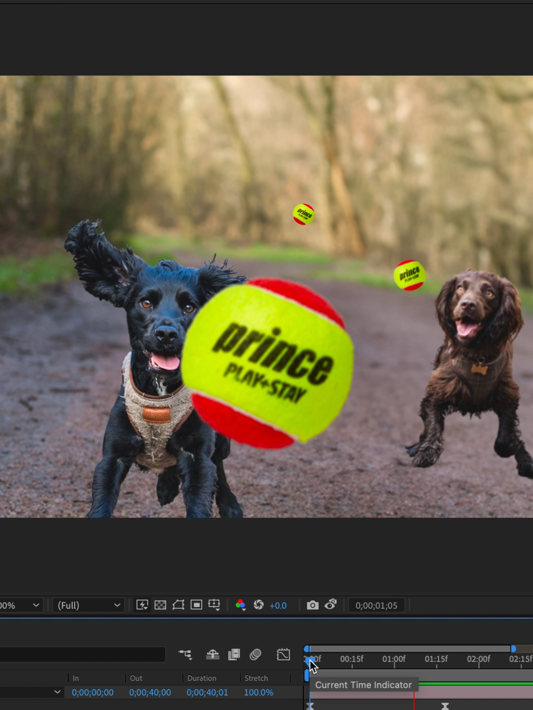Image resolution: width=533 pixels, height=710 pixels.
Task: Enable the Motion Blur switch
Action: click(256, 655)
